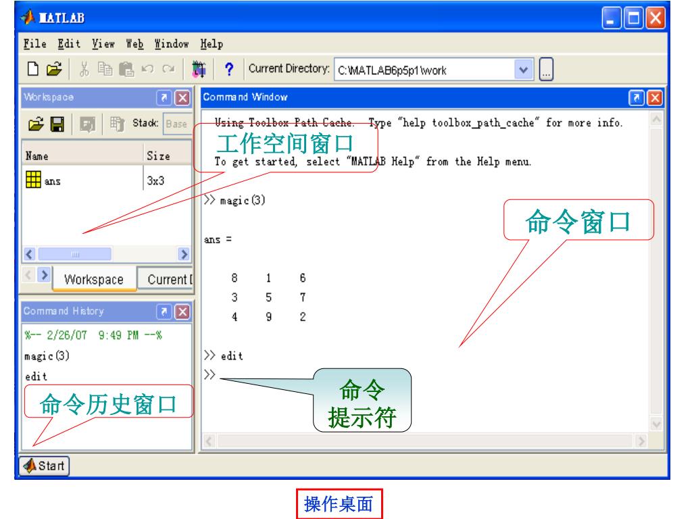The width and height of the screenshot is (692, 519).
Task: Click Command Window horizontal scrollbar left arrow
Action: (x=209, y=441)
